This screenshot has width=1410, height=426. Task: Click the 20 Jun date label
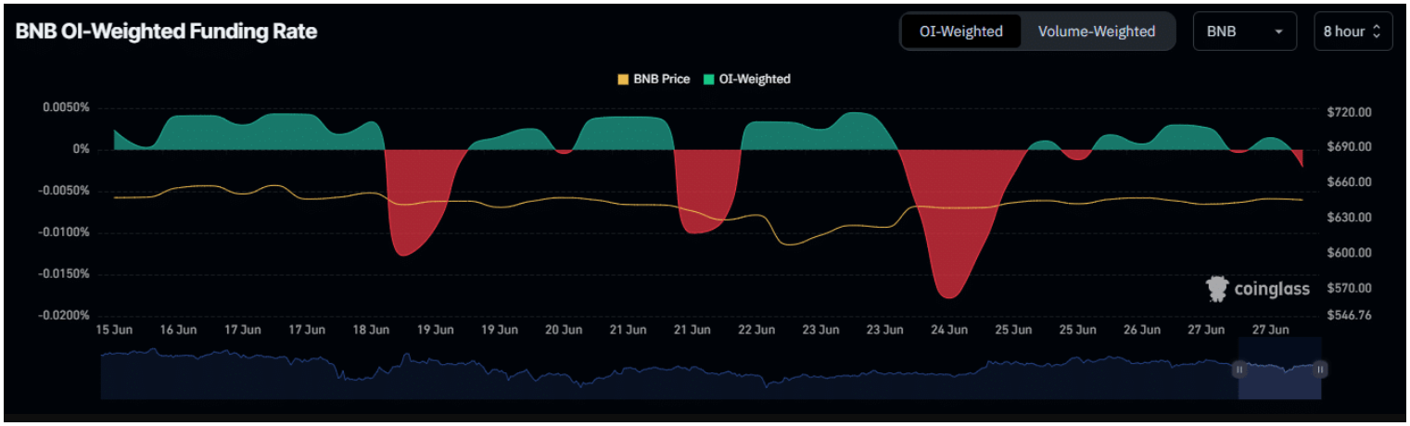pos(563,330)
